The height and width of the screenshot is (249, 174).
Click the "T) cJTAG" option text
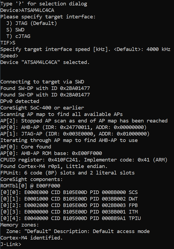(18, 36)
